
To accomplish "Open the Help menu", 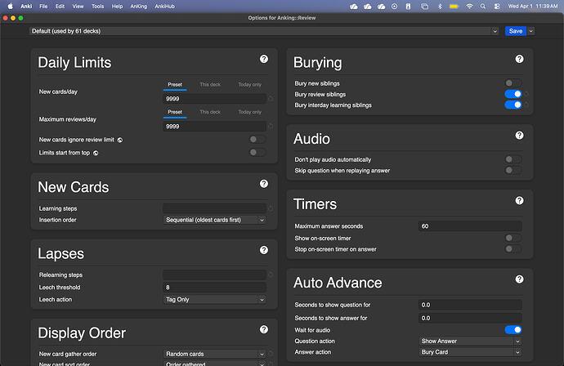I will point(117,6).
